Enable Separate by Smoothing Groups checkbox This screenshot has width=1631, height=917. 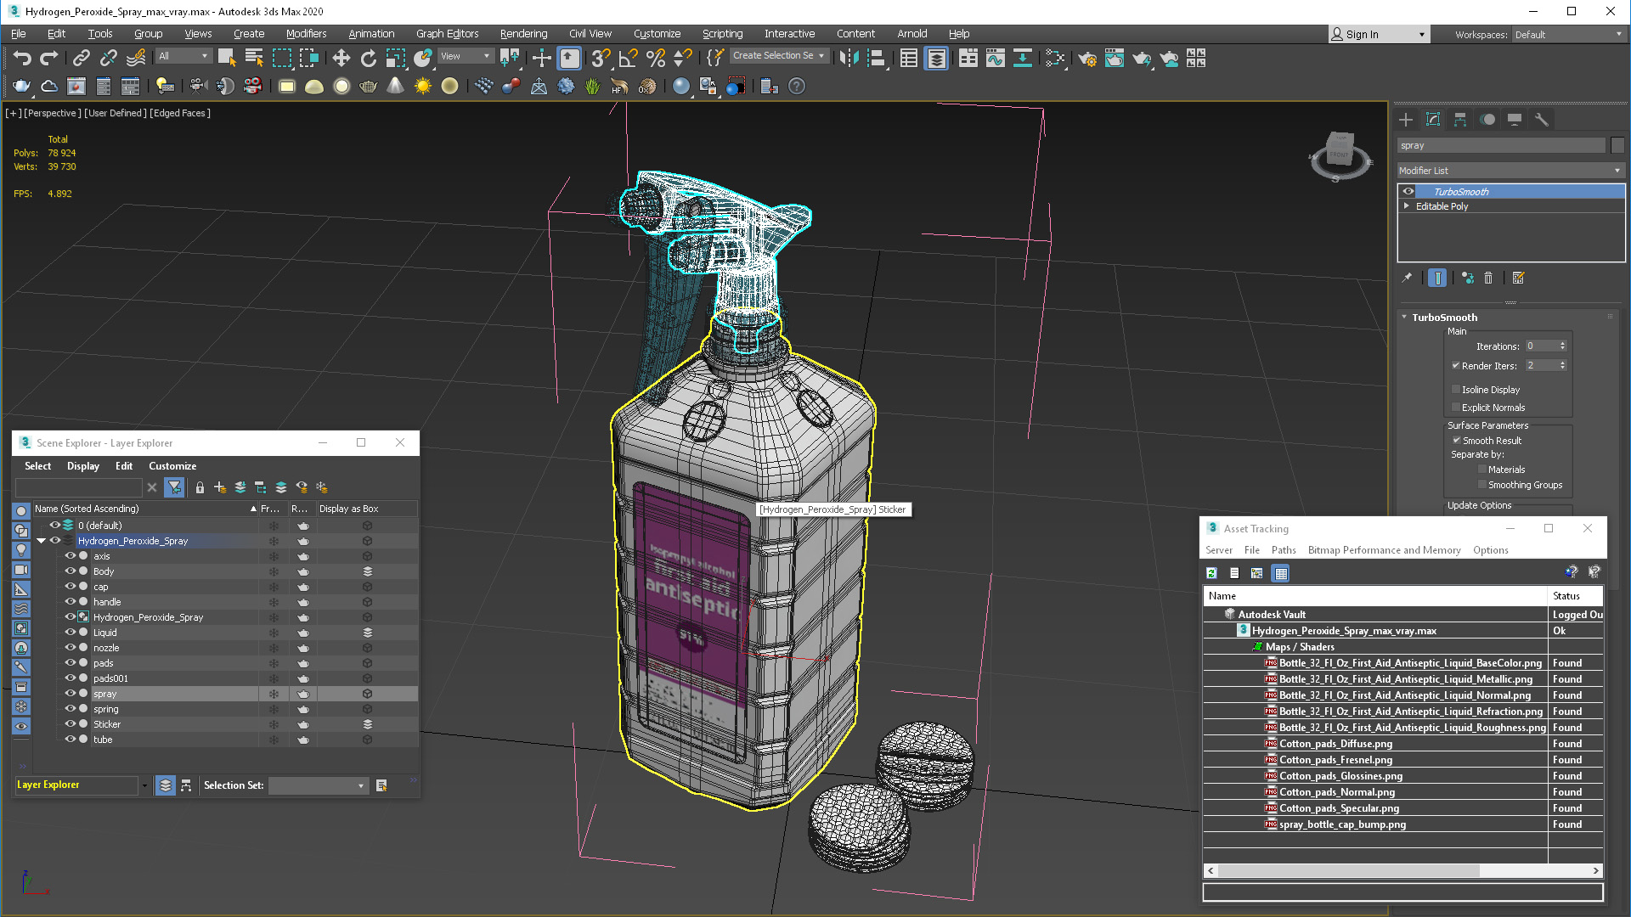(1482, 485)
